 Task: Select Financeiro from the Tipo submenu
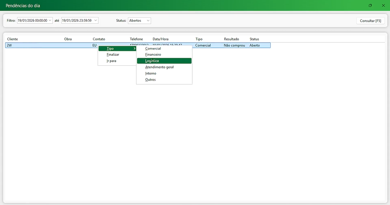pos(153,55)
